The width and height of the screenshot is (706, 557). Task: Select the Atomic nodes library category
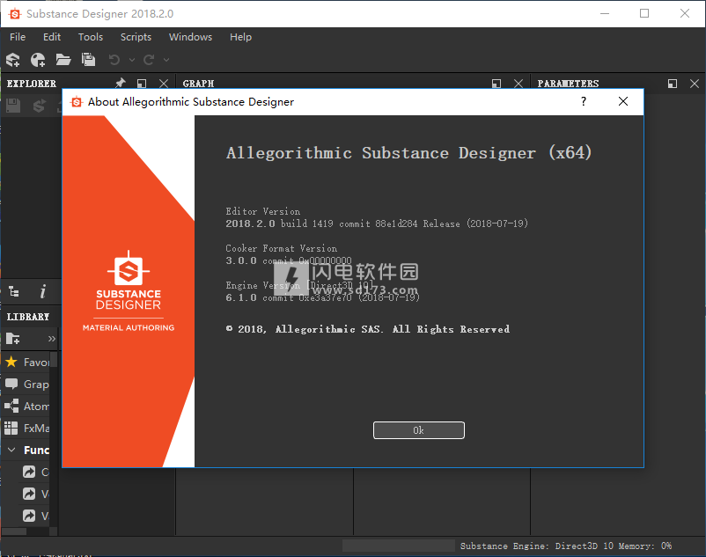tap(26, 407)
